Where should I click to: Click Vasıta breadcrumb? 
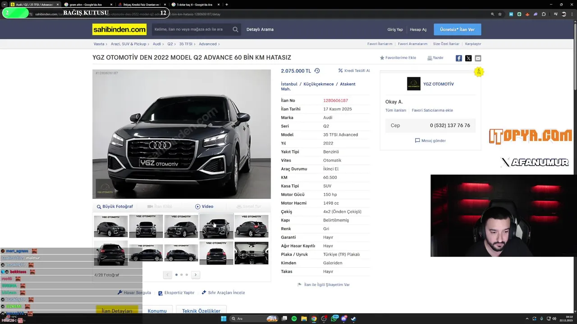click(x=99, y=44)
